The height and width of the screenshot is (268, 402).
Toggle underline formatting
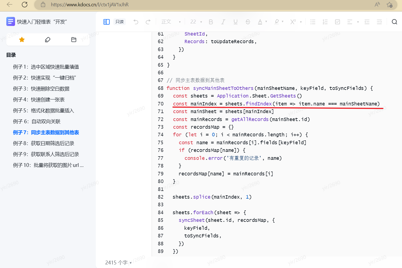(x=236, y=22)
